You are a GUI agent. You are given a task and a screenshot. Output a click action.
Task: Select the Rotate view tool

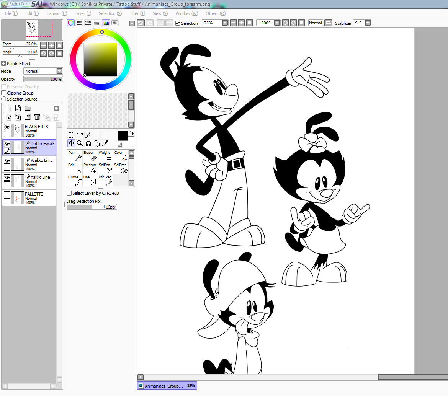coord(88,143)
